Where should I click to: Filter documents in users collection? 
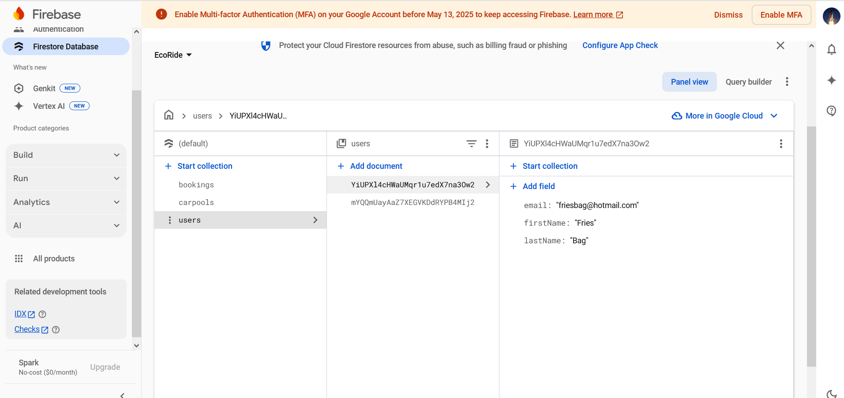pyautogui.click(x=472, y=144)
